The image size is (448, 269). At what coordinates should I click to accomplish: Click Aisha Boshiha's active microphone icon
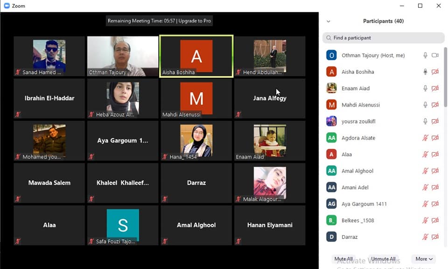[x=425, y=72]
